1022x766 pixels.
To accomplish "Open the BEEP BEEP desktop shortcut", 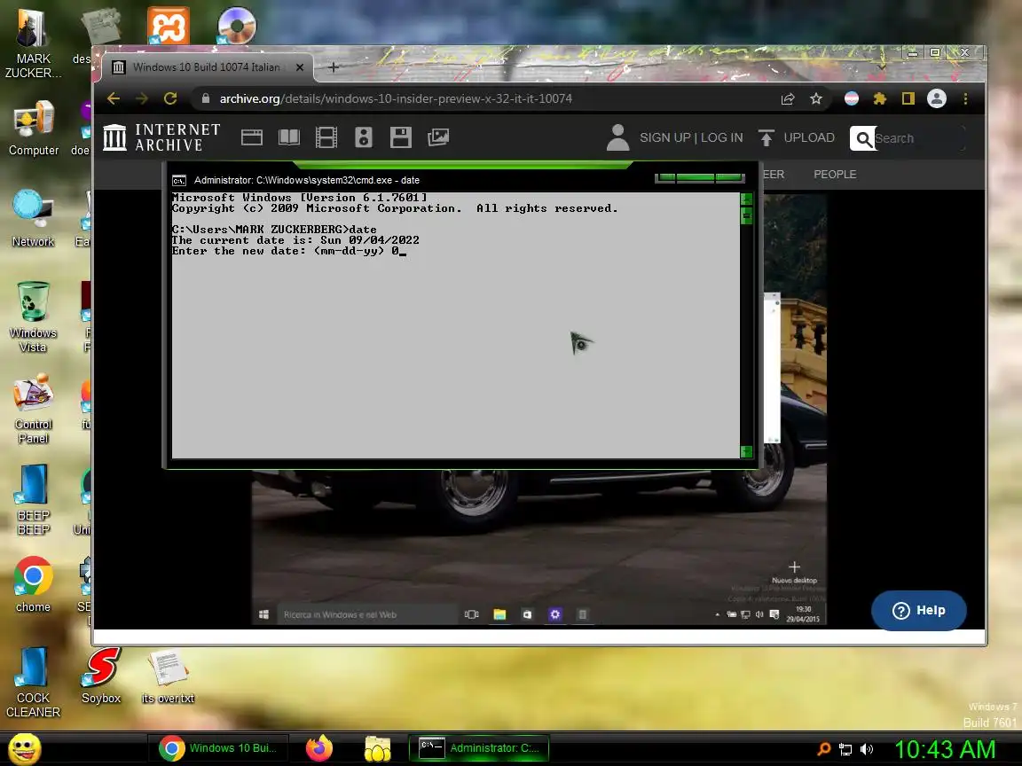I will click(33, 500).
